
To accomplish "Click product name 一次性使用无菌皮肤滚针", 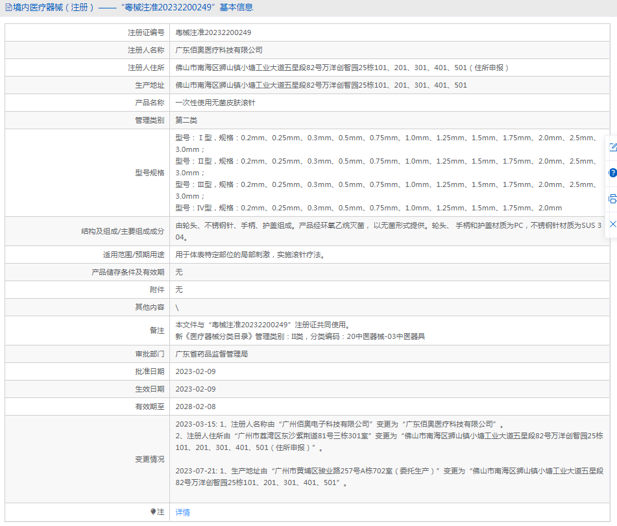I will 215,103.
